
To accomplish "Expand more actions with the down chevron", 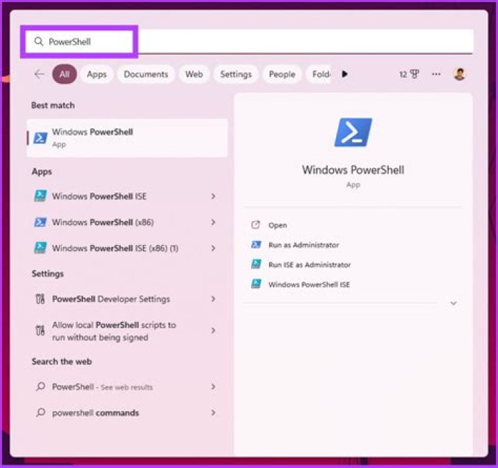I will click(454, 303).
